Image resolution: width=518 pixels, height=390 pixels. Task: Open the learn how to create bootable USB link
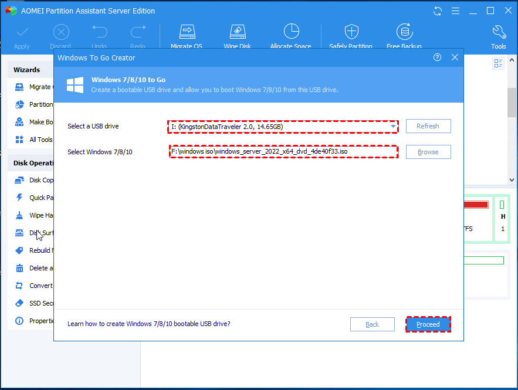pos(149,324)
